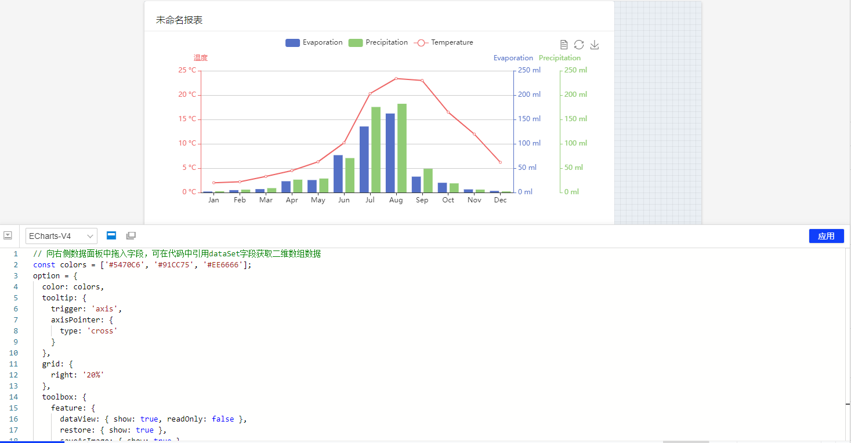The height and width of the screenshot is (443, 851).
Task: Click code line right: '20%'
Action: tap(78, 375)
